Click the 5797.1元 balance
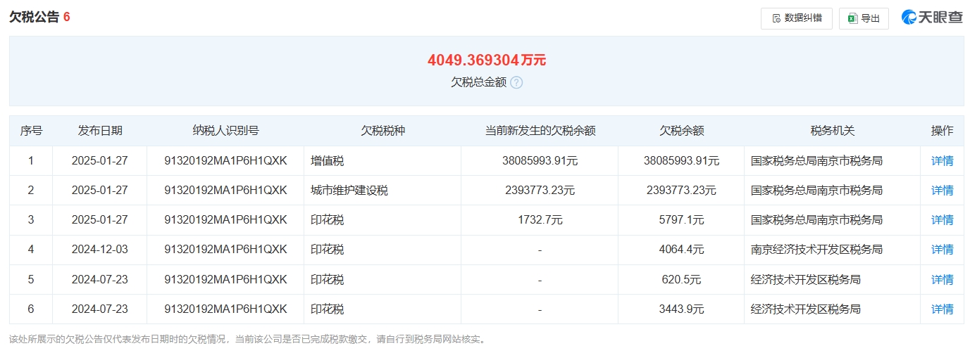This screenshot has height=353, width=970. pos(681,219)
